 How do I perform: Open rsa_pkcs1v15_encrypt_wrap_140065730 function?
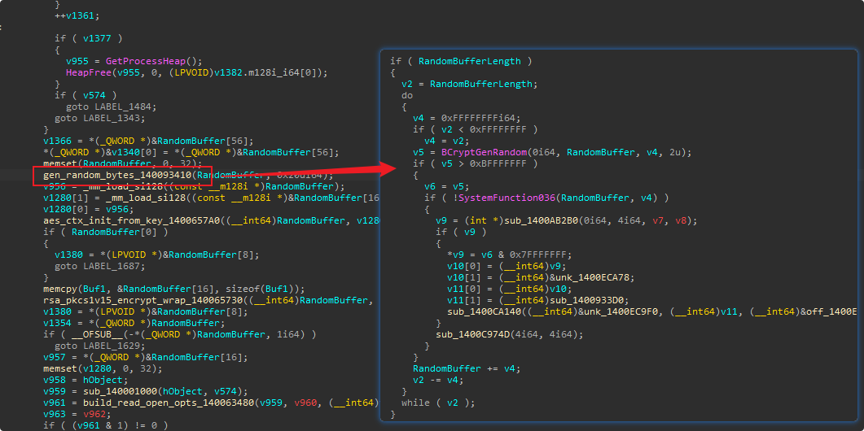pos(123,300)
